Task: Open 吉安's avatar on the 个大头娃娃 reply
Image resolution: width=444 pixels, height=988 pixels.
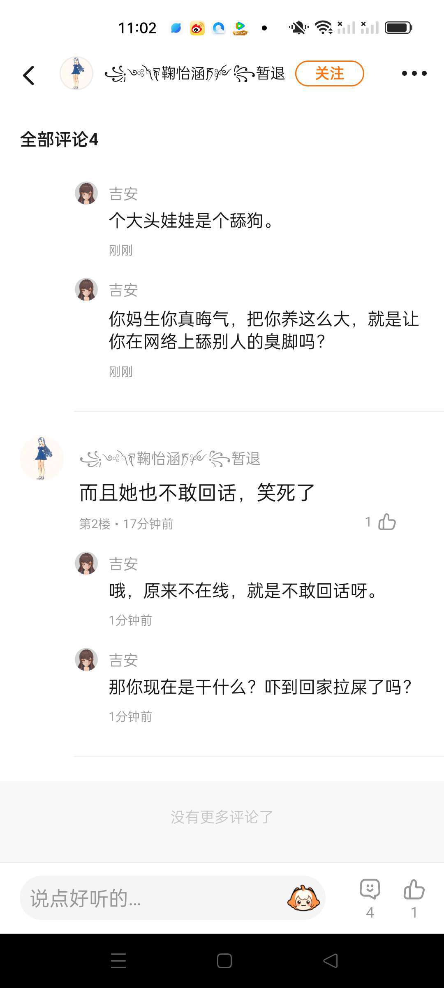Action: 86,193
